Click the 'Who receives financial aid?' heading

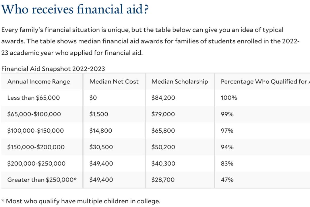point(75,9)
